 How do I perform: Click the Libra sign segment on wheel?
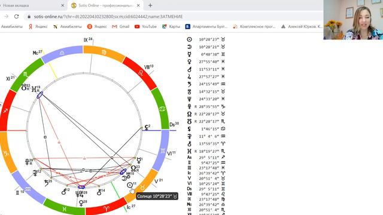[62, 53]
